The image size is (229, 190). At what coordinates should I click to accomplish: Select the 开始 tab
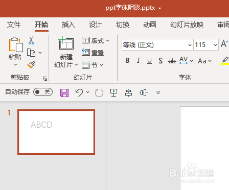[x=41, y=25]
